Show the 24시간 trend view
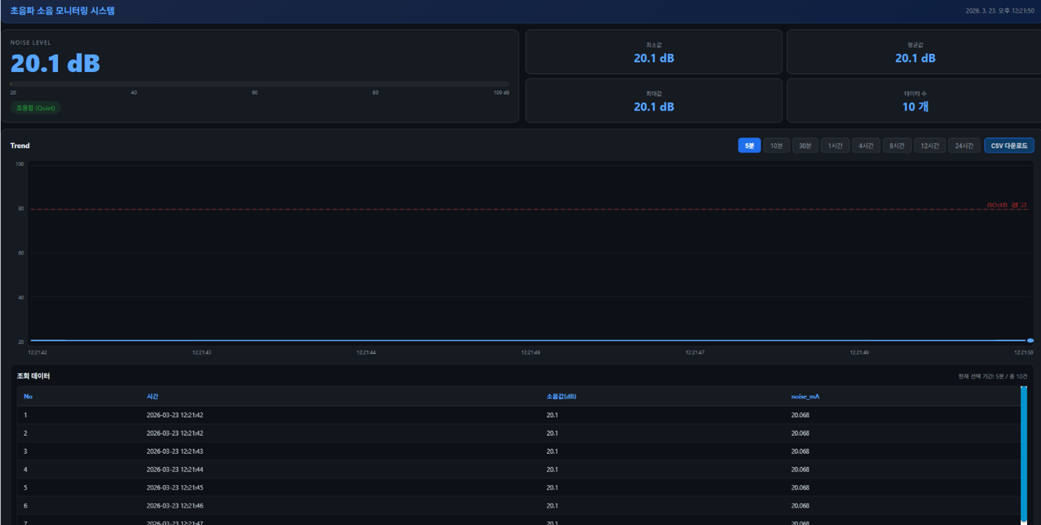This screenshot has height=525, width=1041. (964, 145)
